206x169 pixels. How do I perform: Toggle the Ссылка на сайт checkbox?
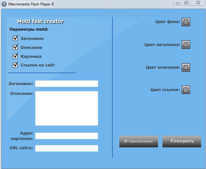tap(15, 65)
